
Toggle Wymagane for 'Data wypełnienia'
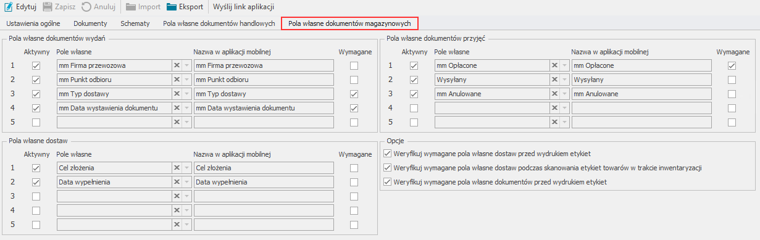click(354, 182)
